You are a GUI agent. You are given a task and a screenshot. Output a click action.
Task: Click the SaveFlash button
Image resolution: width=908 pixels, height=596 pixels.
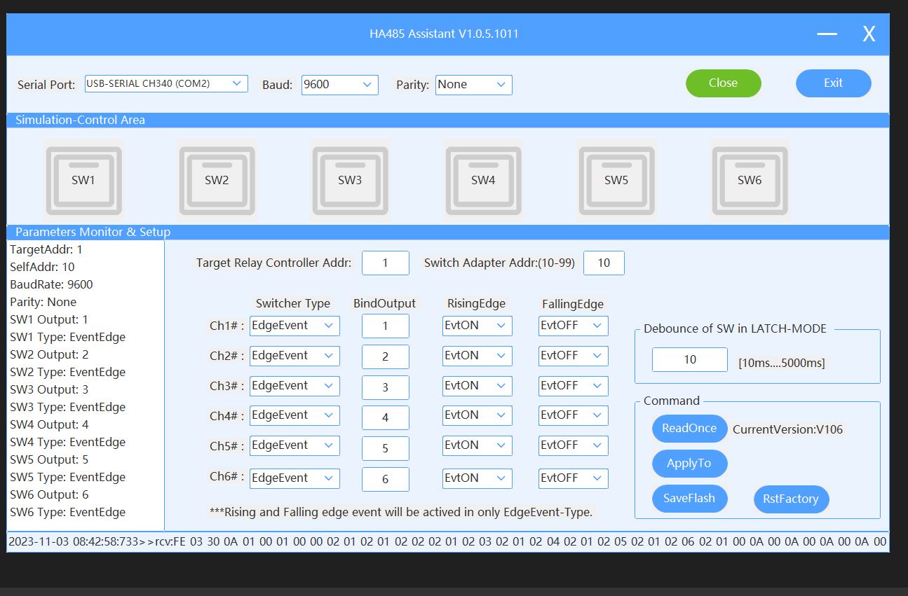click(689, 499)
